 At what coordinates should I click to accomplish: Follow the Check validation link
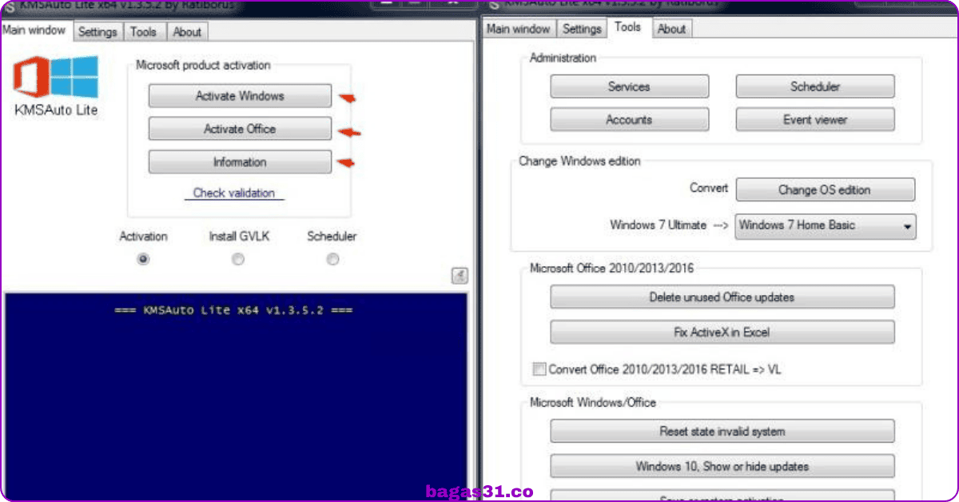coord(233,193)
